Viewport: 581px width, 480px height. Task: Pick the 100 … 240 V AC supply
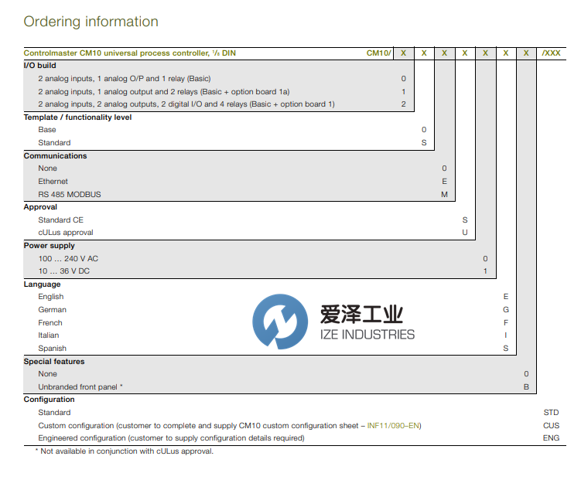pyautogui.click(x=68, y=259)
